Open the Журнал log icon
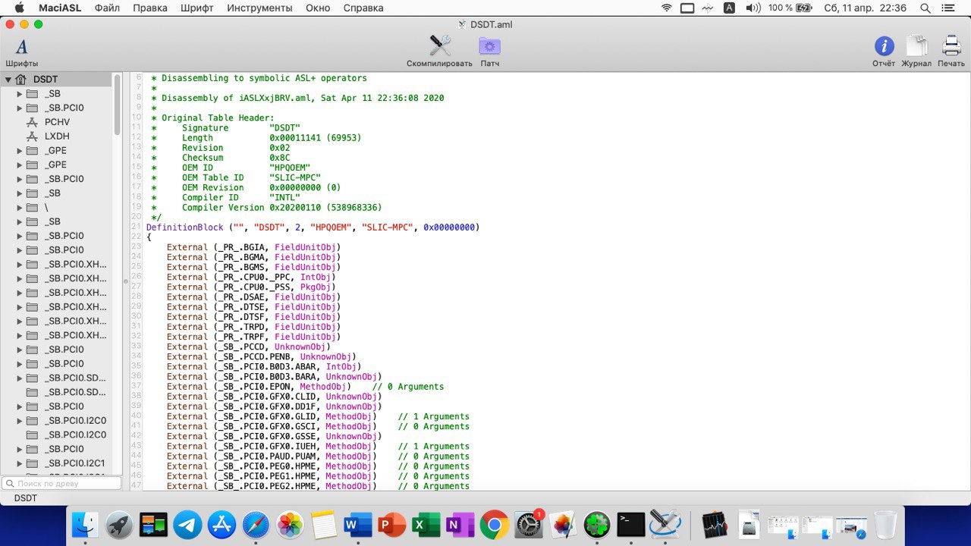Image resolution: width=971 pixels, height=546 pixels. pos(916,46)
